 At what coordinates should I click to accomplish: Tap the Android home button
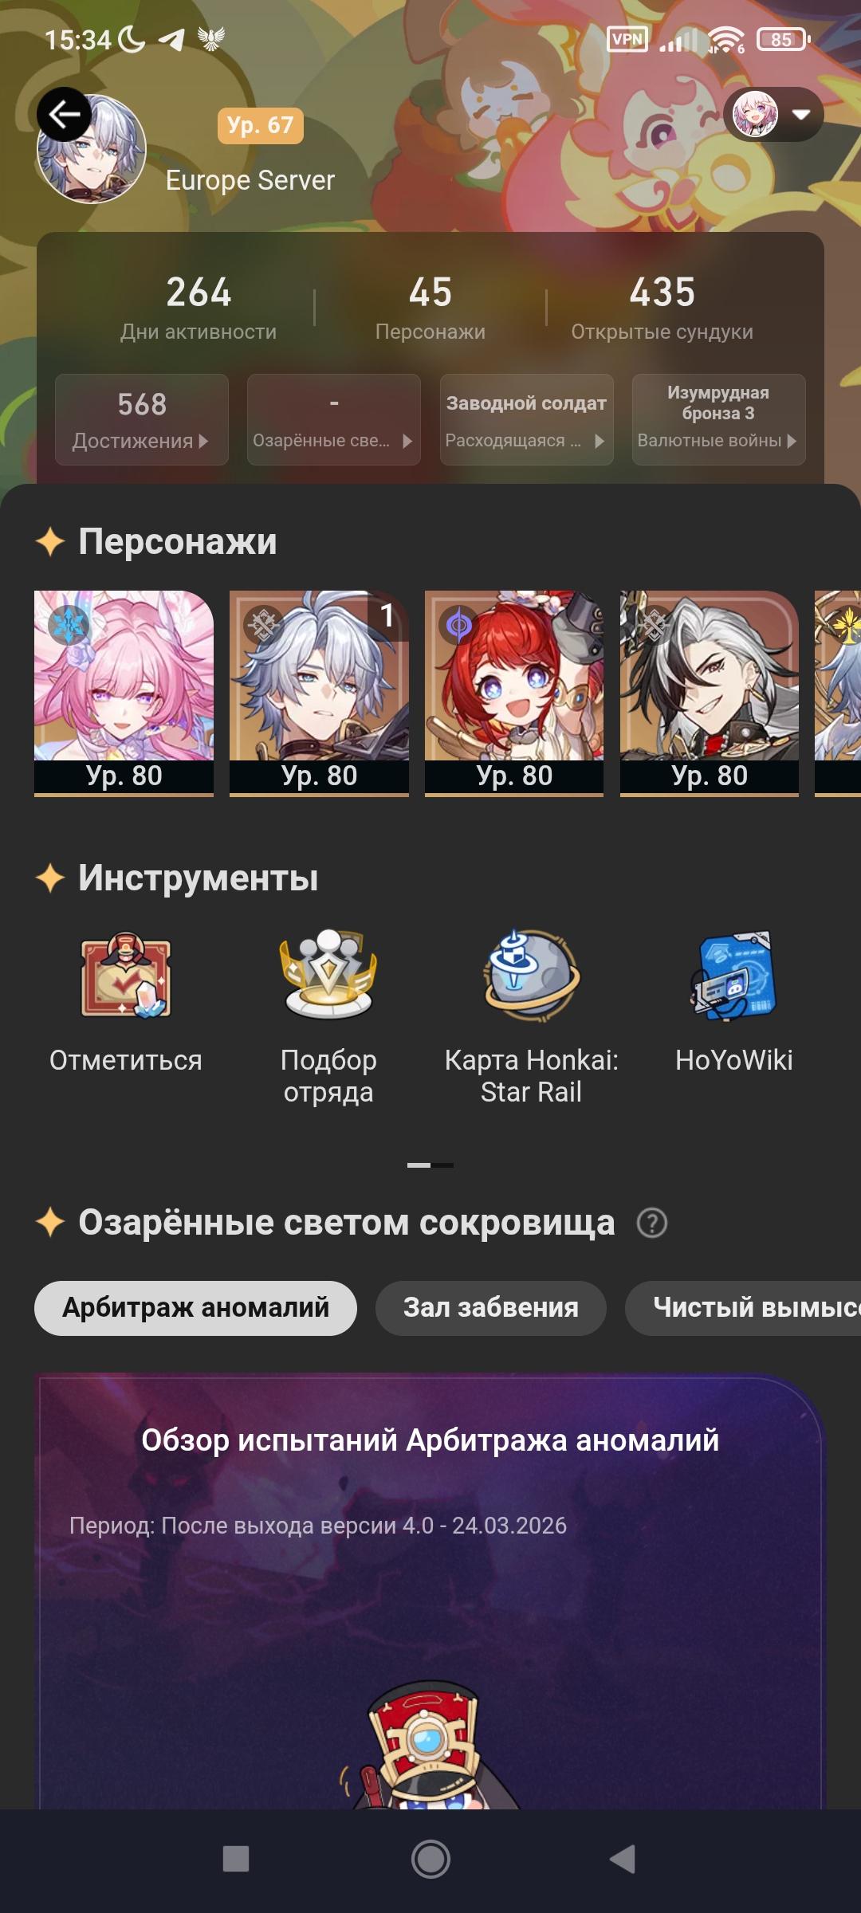click(431, 1860)
